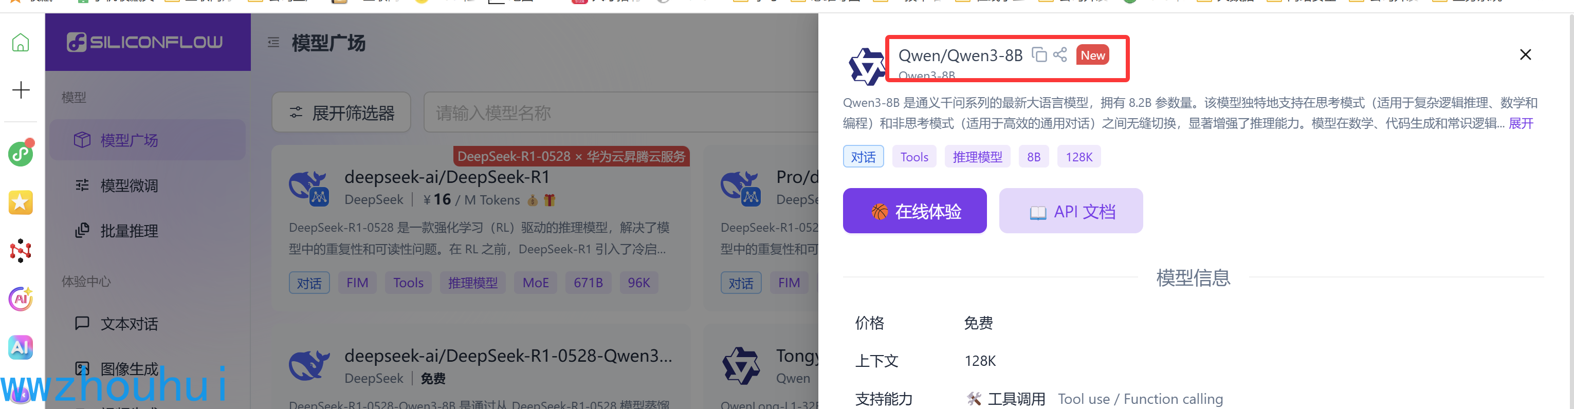The image size is (1574, 409).
Task: Click the plus icon in left sidebar
Action: pyautogui.click(x=21, y=90)
